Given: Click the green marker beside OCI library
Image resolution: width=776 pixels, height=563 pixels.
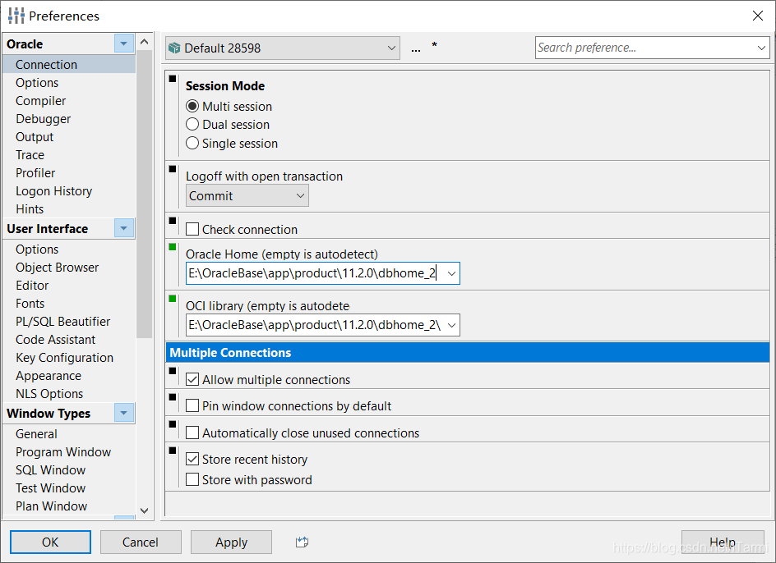Looking at the screenshot, I should click(x=173, y=299).
